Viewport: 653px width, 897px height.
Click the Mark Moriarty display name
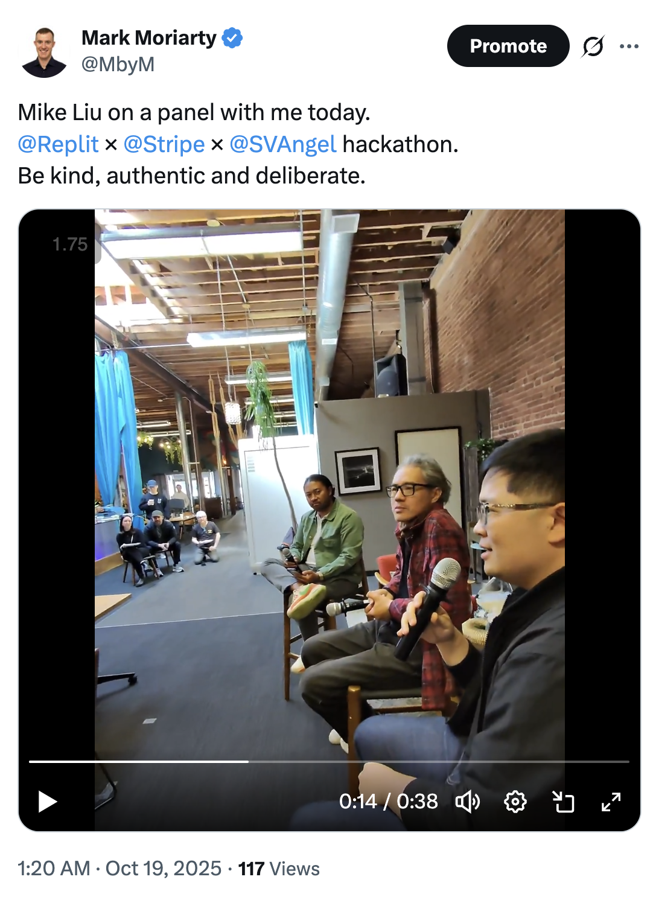149,37
